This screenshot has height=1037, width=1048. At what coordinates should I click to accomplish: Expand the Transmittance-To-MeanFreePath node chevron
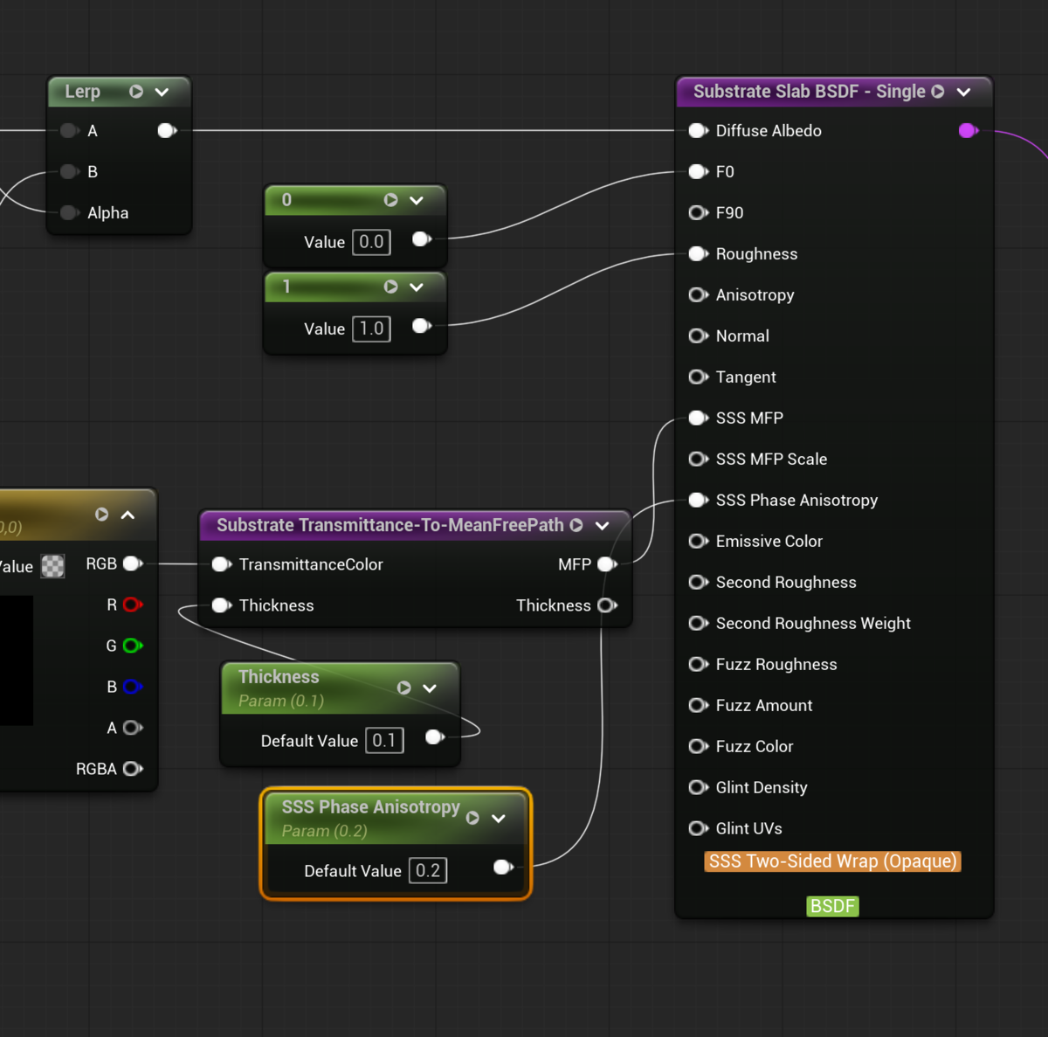[603, 526]
